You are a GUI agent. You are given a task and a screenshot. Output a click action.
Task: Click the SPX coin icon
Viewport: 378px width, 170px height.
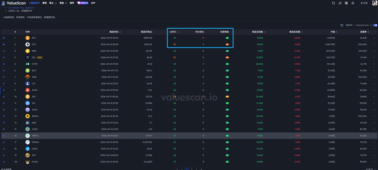tap(27, 155)
